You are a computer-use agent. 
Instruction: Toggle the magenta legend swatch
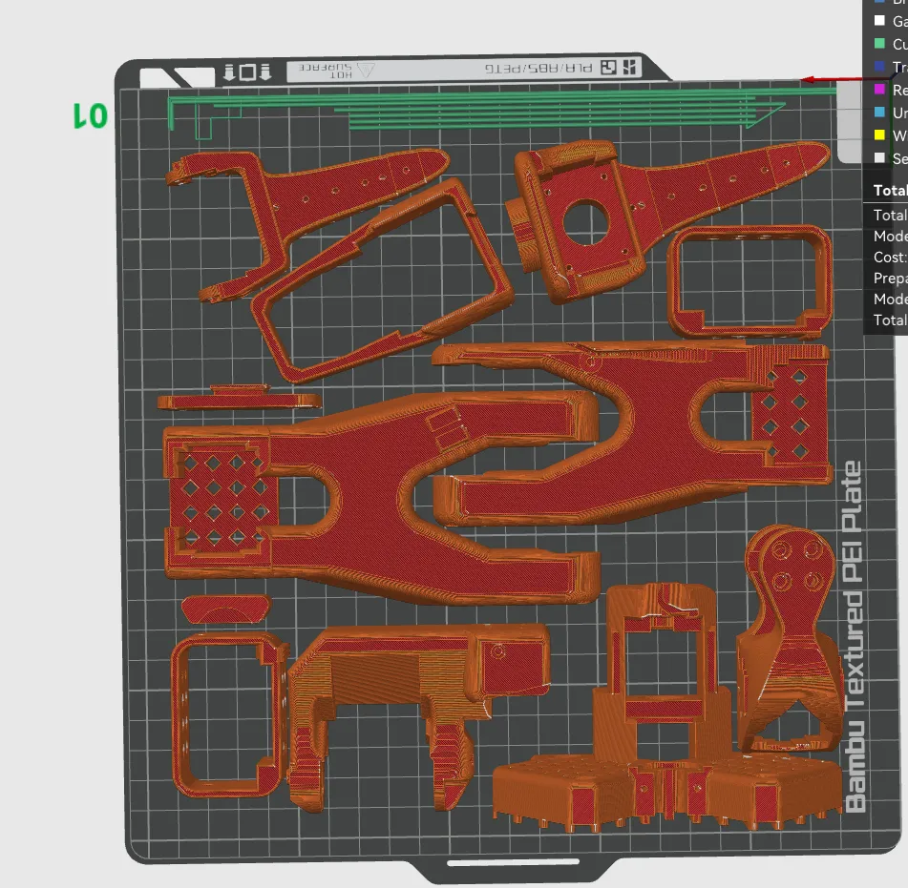click(x=879, y=90)
